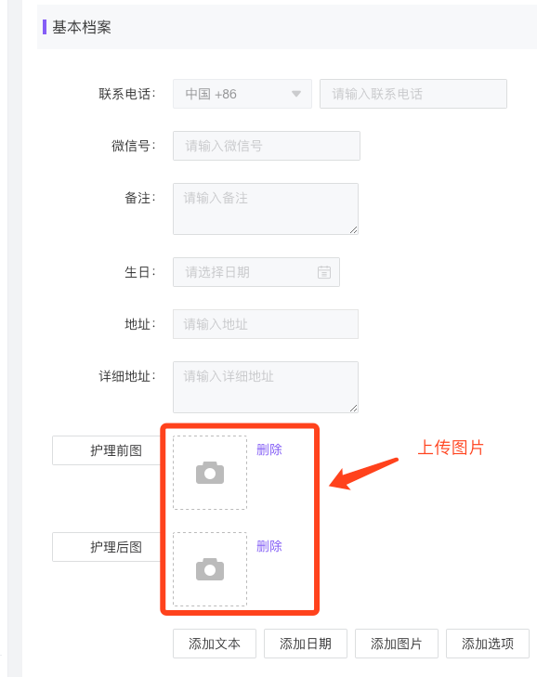Focus the 请输入联系电话 phone input
Viewport: 537px width, 677px height.
click(413, 94)
